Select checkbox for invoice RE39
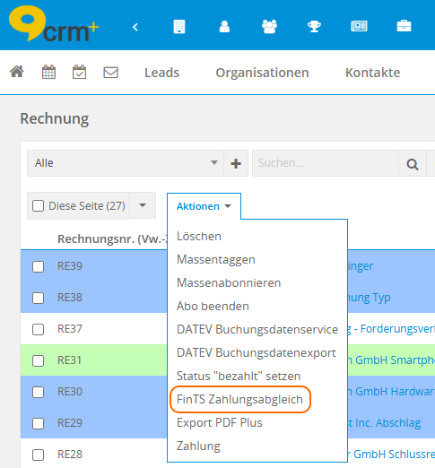This screenshot has height=468, width=435. click(x=38, y=266)
